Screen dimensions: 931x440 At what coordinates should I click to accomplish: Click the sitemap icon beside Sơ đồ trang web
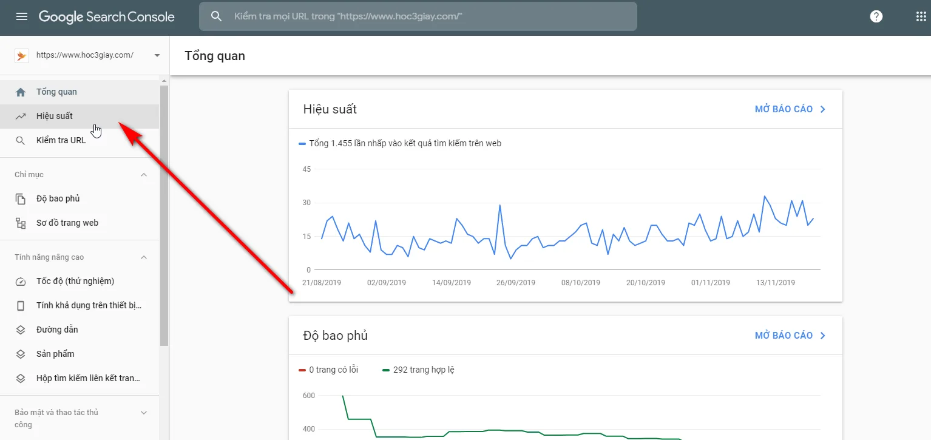21,223
